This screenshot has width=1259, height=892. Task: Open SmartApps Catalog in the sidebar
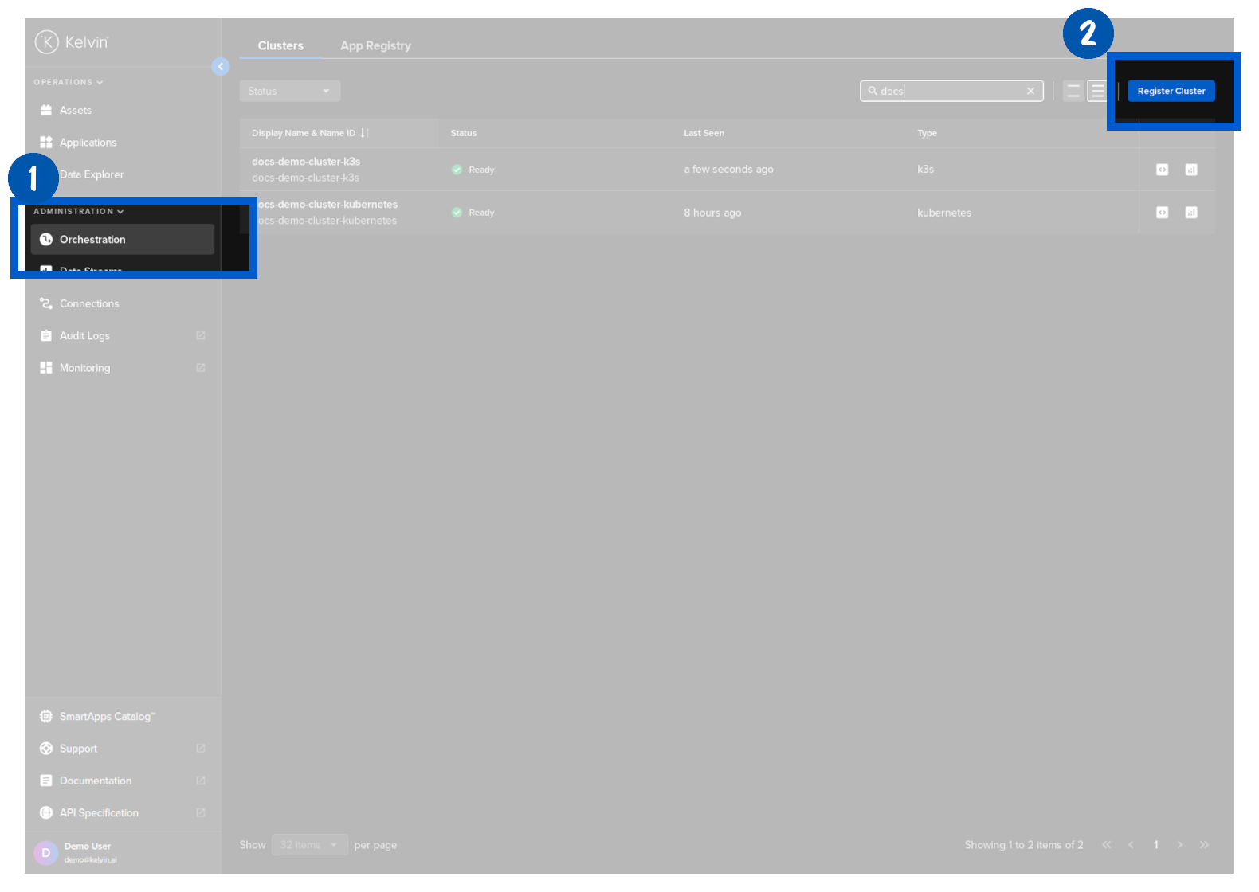click(107, 717)
